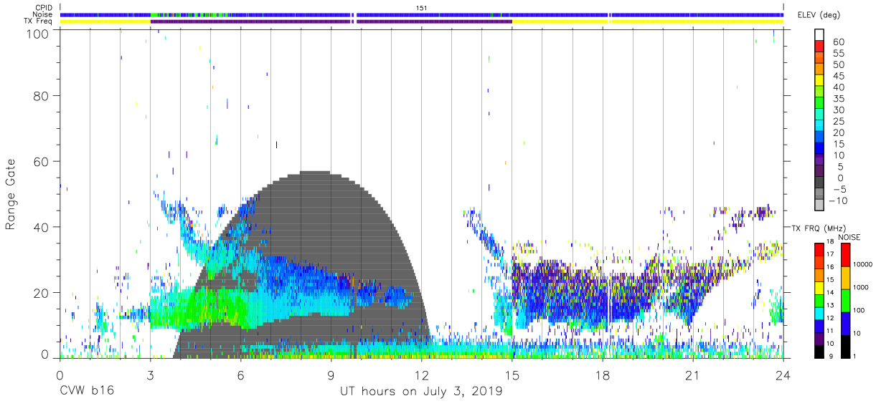Click the 'Noise' row label at top left

(x=43, y=14)
